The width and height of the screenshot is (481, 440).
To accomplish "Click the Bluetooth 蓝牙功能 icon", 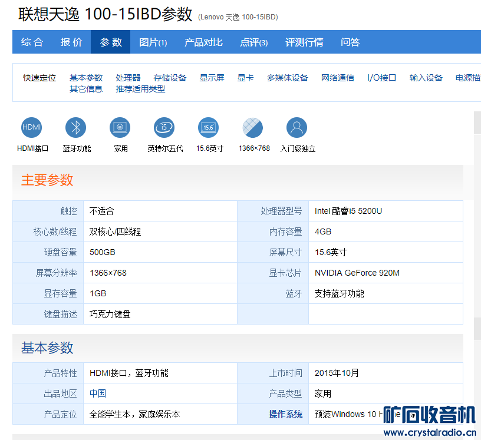I will [76, 128].
